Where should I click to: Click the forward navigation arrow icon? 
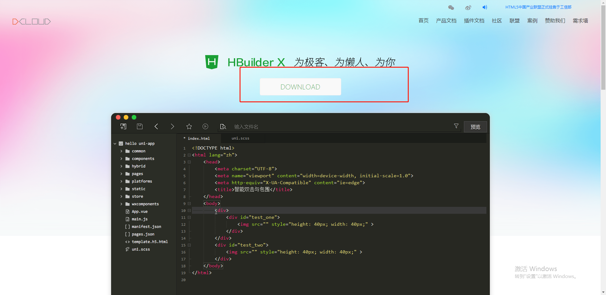[173, 126]
